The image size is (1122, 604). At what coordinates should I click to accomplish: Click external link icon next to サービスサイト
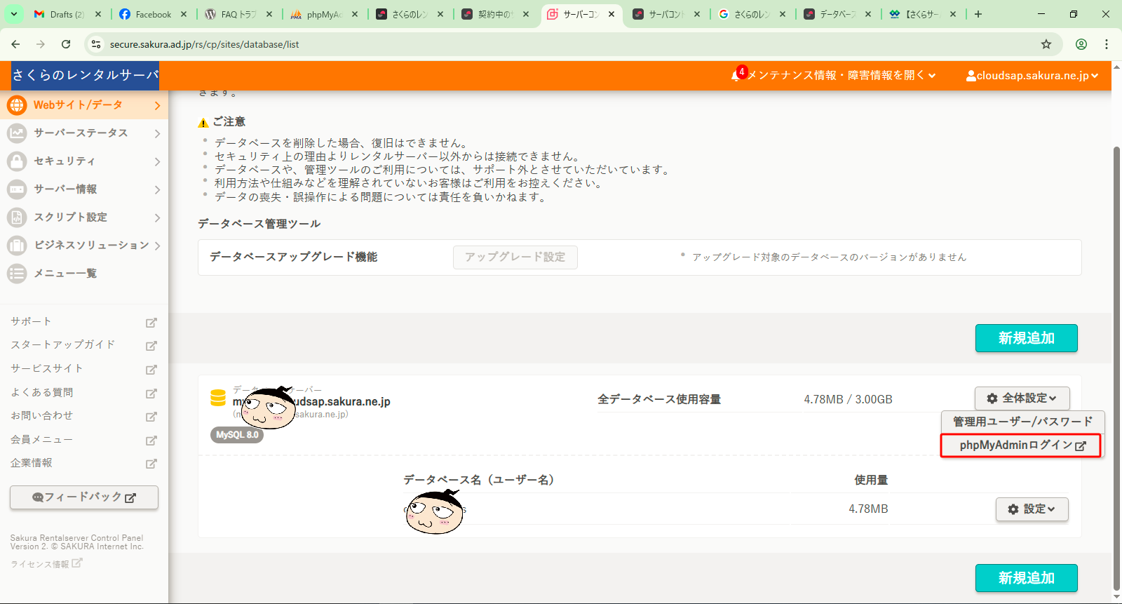[x=151, y=370]
